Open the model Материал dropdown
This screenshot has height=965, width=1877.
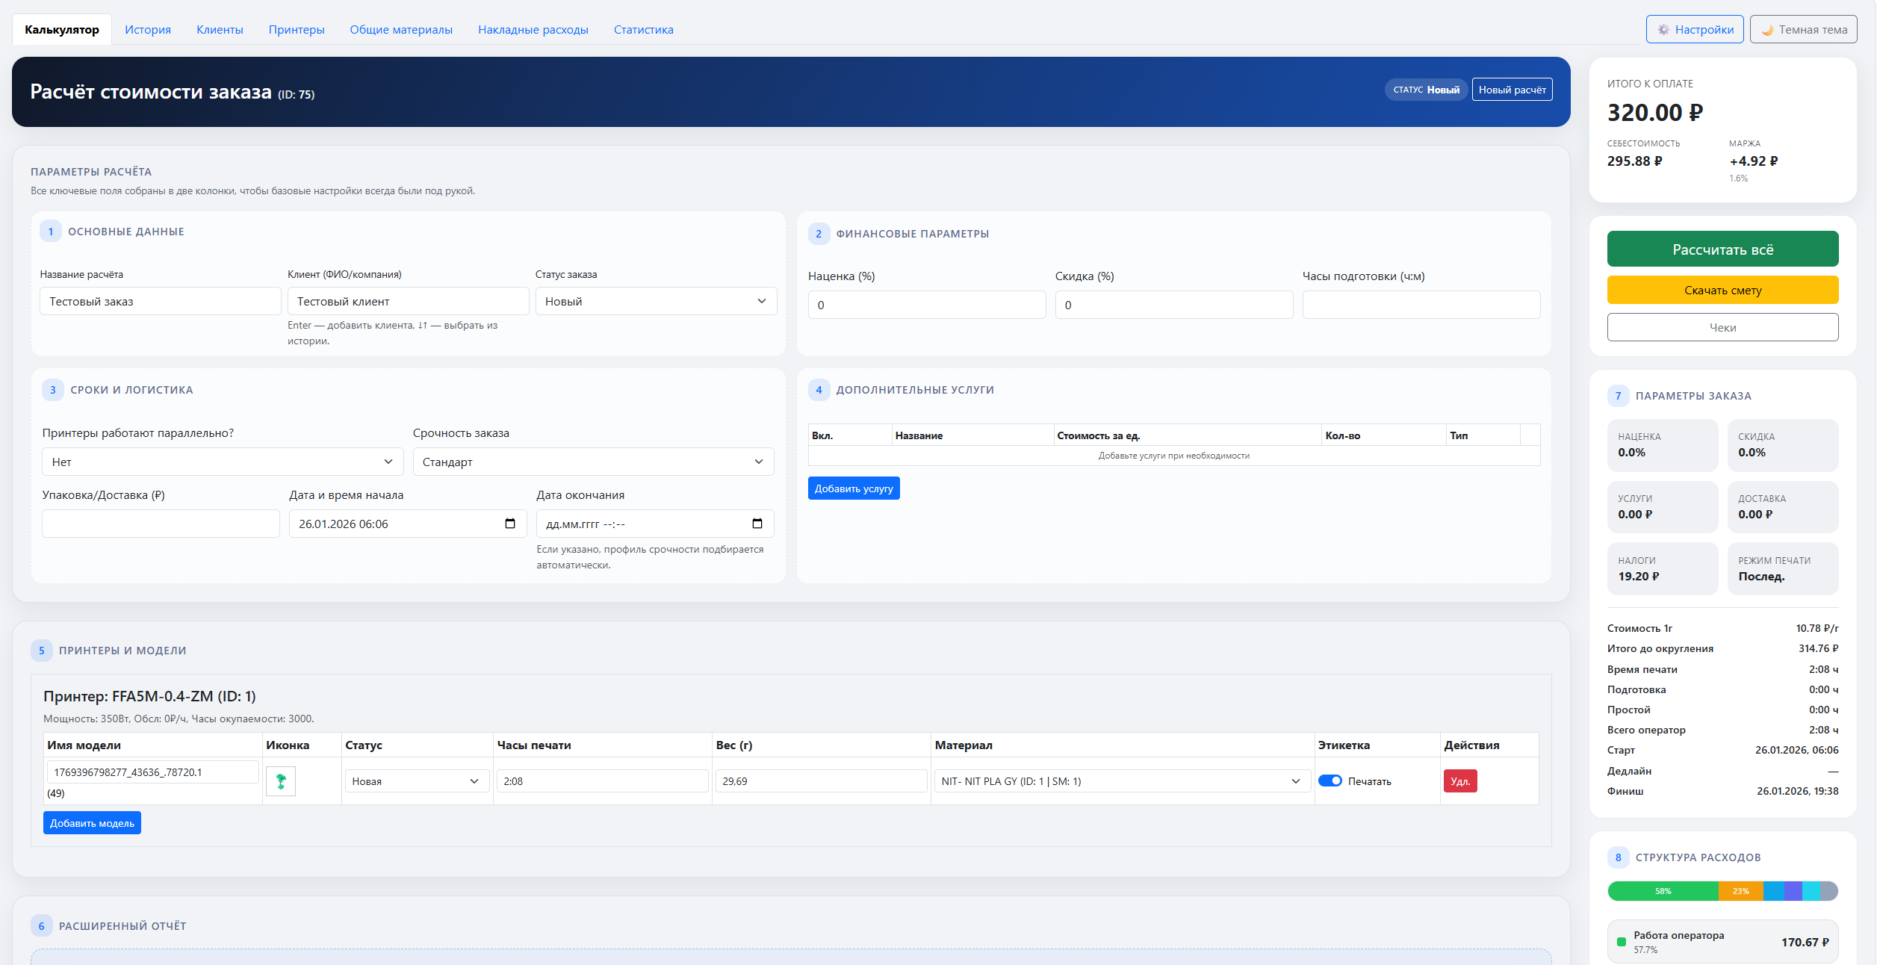[x=1120, y=781]
